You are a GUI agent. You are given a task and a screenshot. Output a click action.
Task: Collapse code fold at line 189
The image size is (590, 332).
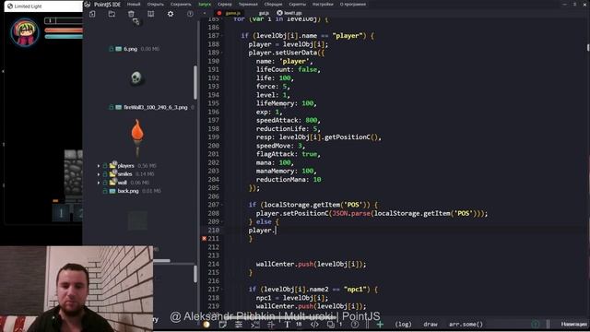pyautogui.click(x=221, y=53)
